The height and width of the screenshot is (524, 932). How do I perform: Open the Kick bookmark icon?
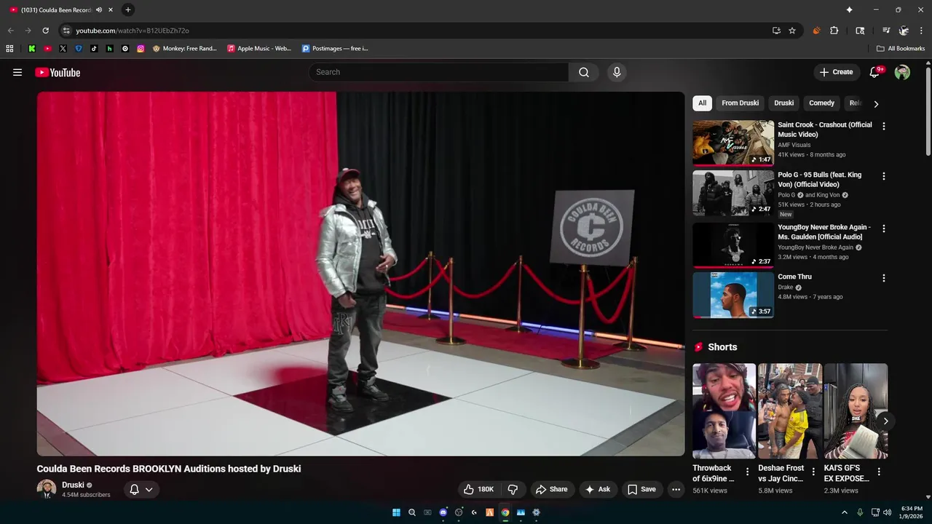(32, 49)
